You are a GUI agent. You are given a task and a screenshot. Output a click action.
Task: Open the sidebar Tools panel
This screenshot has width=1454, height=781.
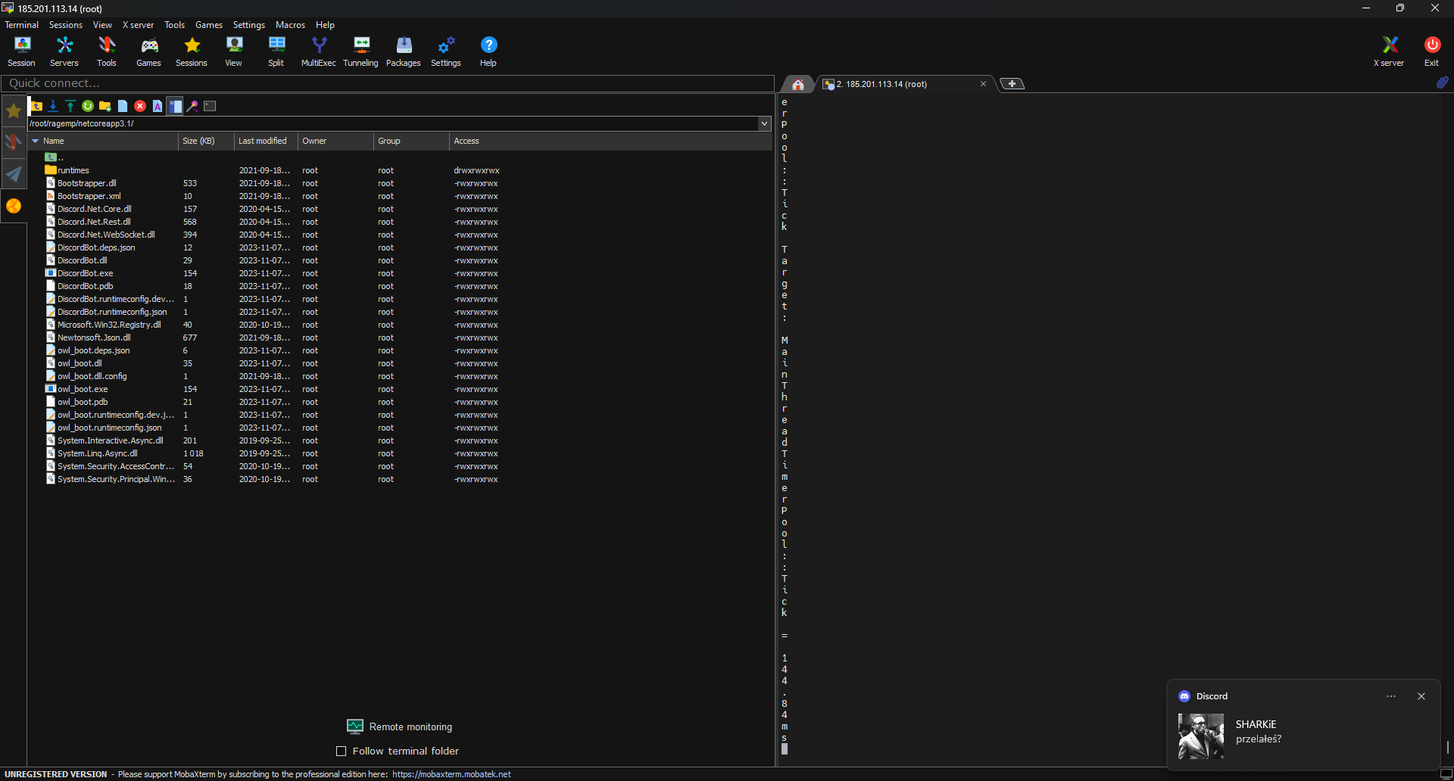pyautogui.click(x=14, y=141)
